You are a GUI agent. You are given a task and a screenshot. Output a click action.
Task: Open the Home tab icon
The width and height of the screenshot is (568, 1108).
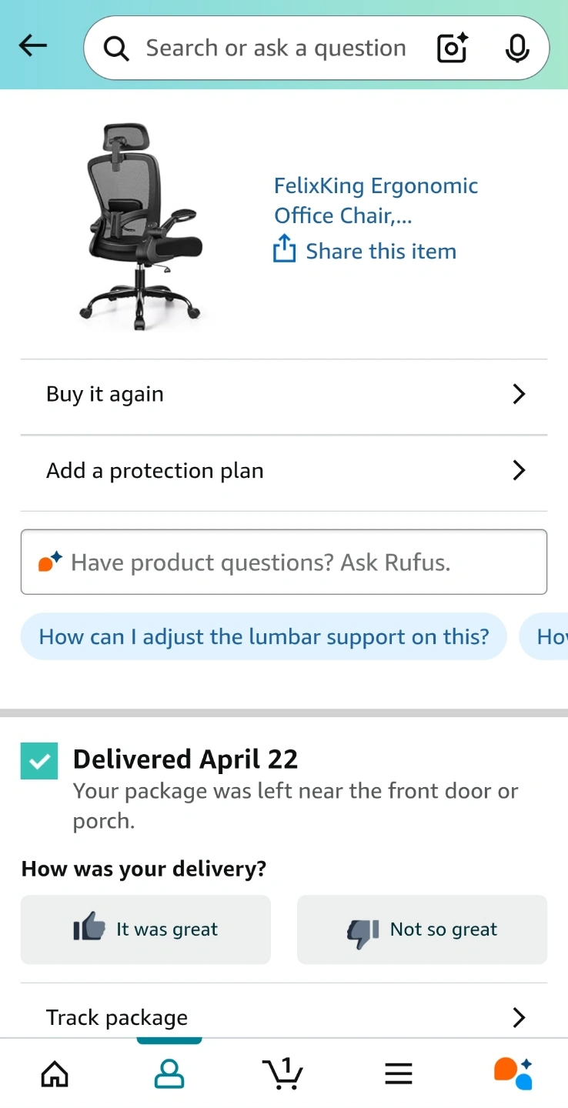click(55, 1073)
